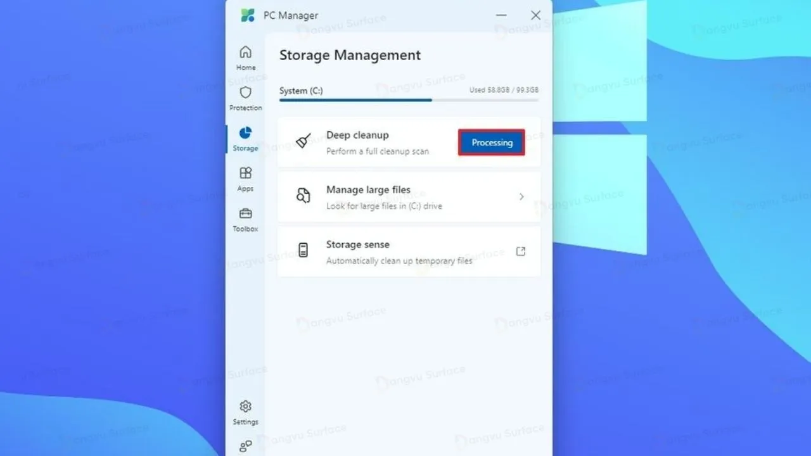The width and height of the screenshot is (811, 456).
Task: Click the Manage large files search icon
Action: [303, 196]
